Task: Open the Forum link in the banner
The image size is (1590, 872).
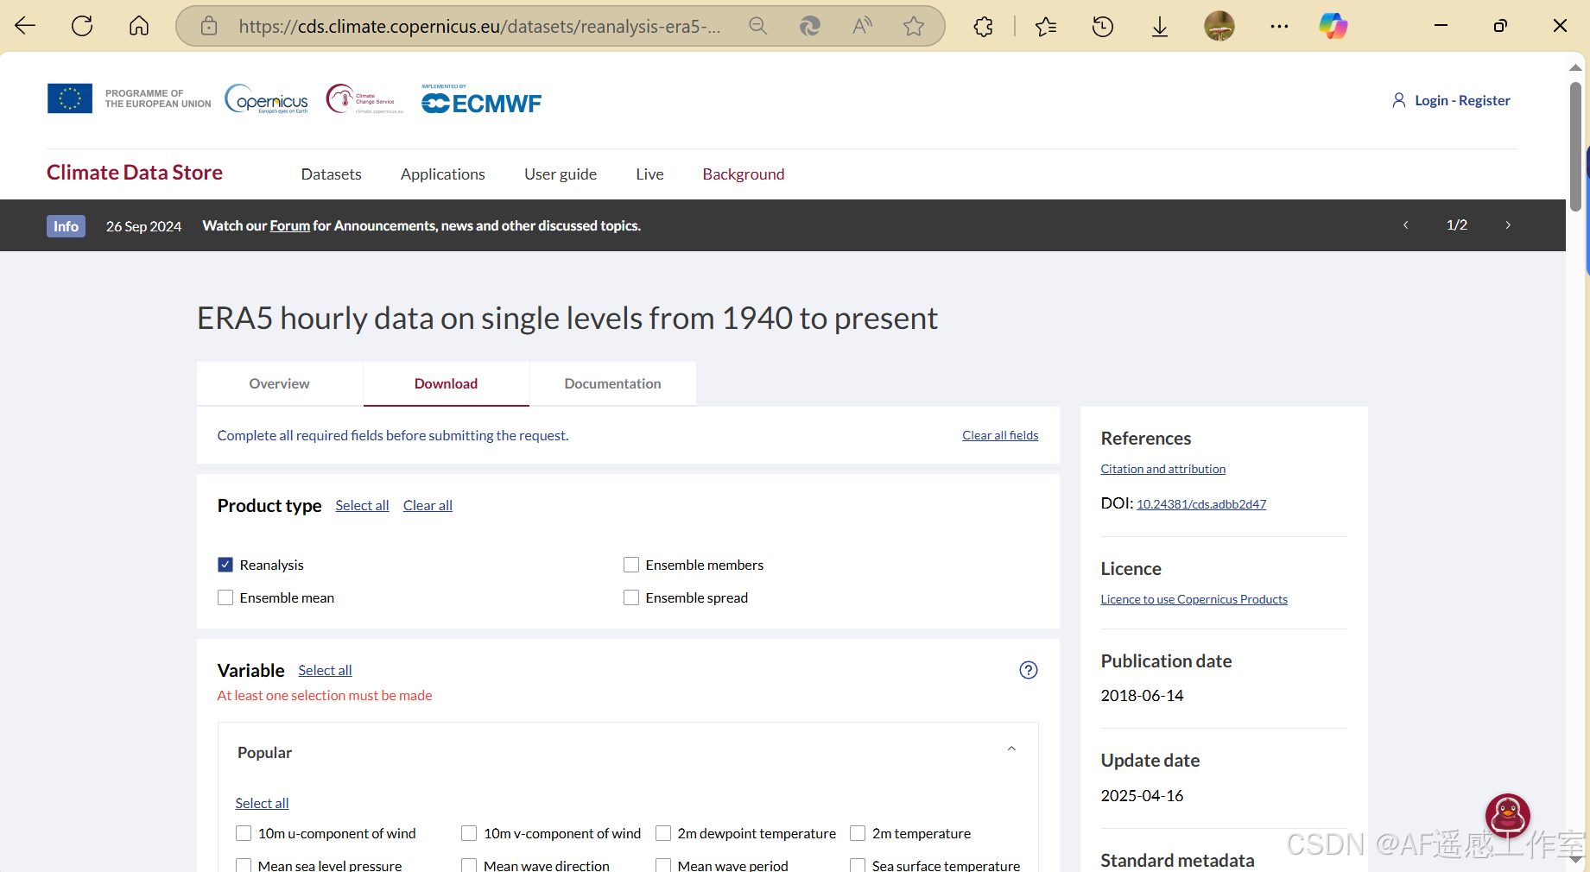Action: [x=289, y=225]
